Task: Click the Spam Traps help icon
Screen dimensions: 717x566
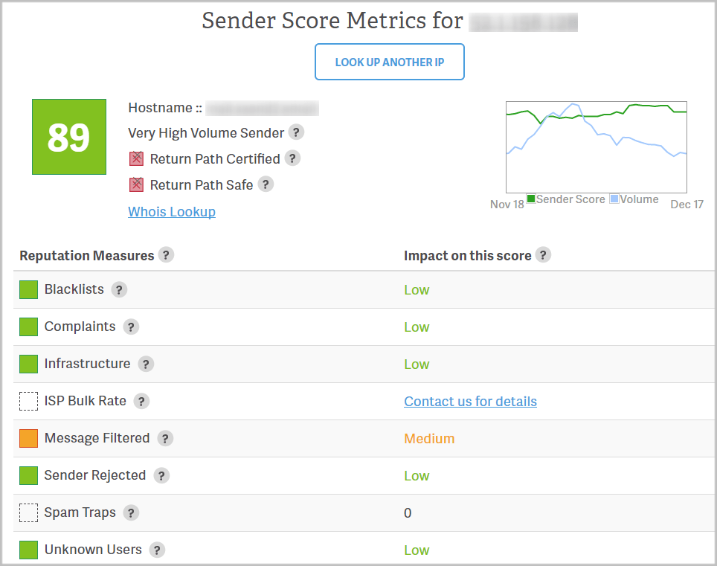Action: tap(131, 512)
